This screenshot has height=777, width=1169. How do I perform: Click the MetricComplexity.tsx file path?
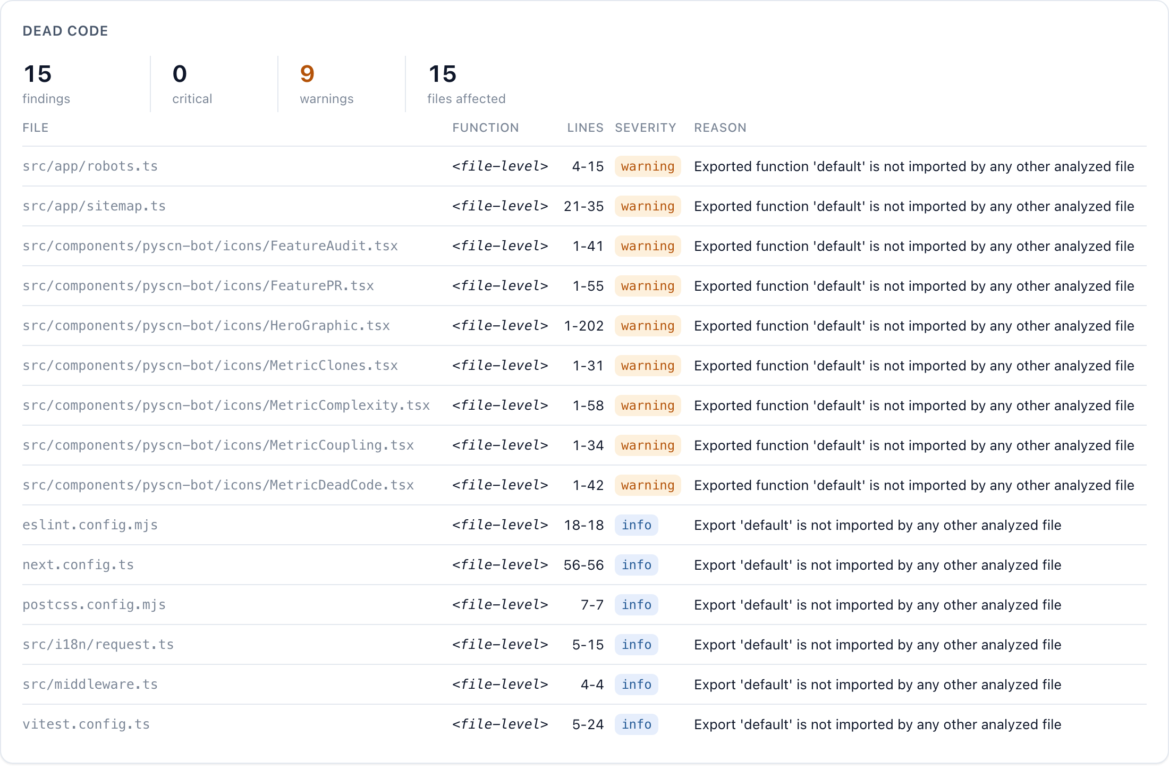pos(226,406)
